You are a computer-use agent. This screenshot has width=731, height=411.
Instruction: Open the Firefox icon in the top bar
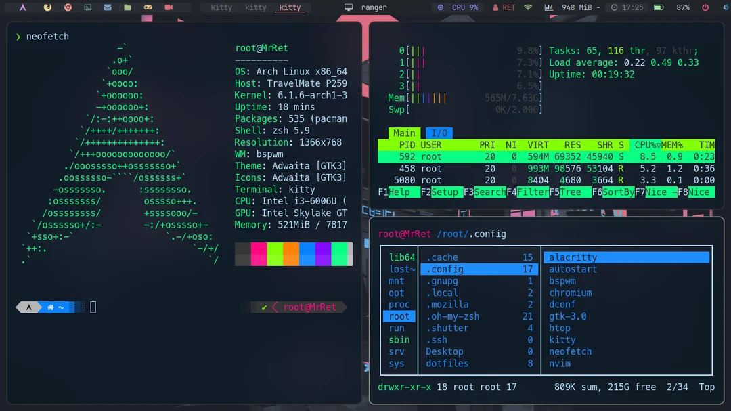(x=47, y=7)
